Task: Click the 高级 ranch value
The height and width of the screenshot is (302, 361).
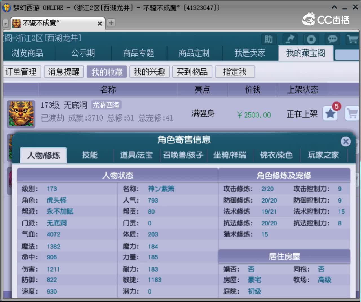Action: point(324,280)
